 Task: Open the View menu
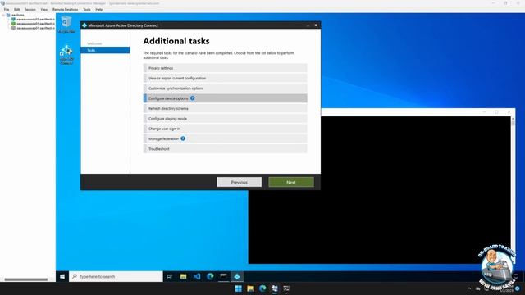tap(43, 9)
